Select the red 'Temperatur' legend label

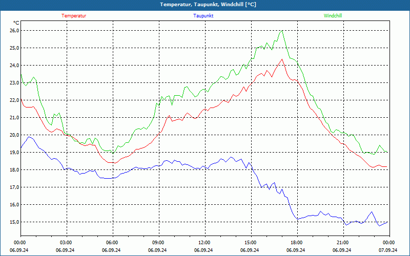(x=74, y=16)
